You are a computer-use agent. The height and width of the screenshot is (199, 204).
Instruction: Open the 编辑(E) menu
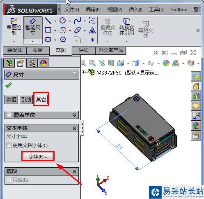[93, 9]
